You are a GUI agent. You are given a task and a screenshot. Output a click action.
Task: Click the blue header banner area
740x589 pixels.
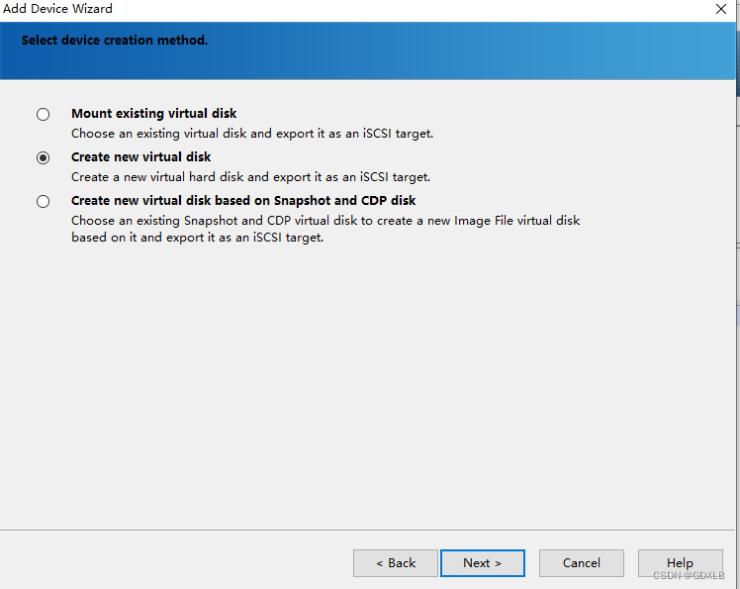(x=368, y=50)
